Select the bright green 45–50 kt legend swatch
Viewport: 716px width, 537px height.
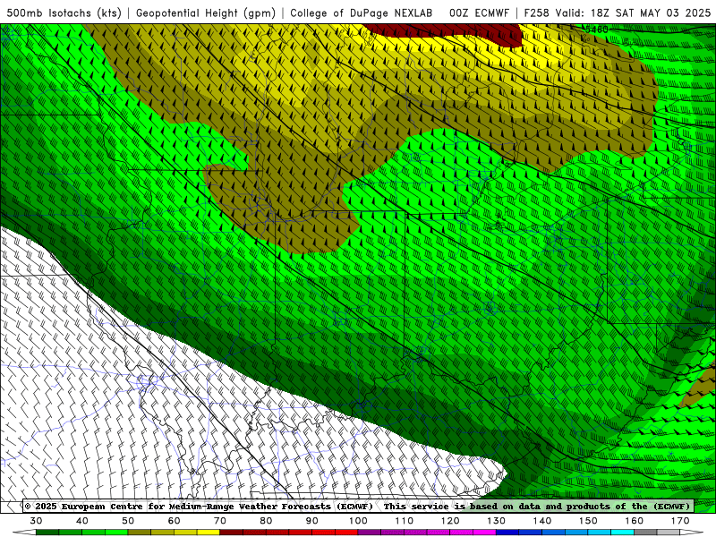116,533
